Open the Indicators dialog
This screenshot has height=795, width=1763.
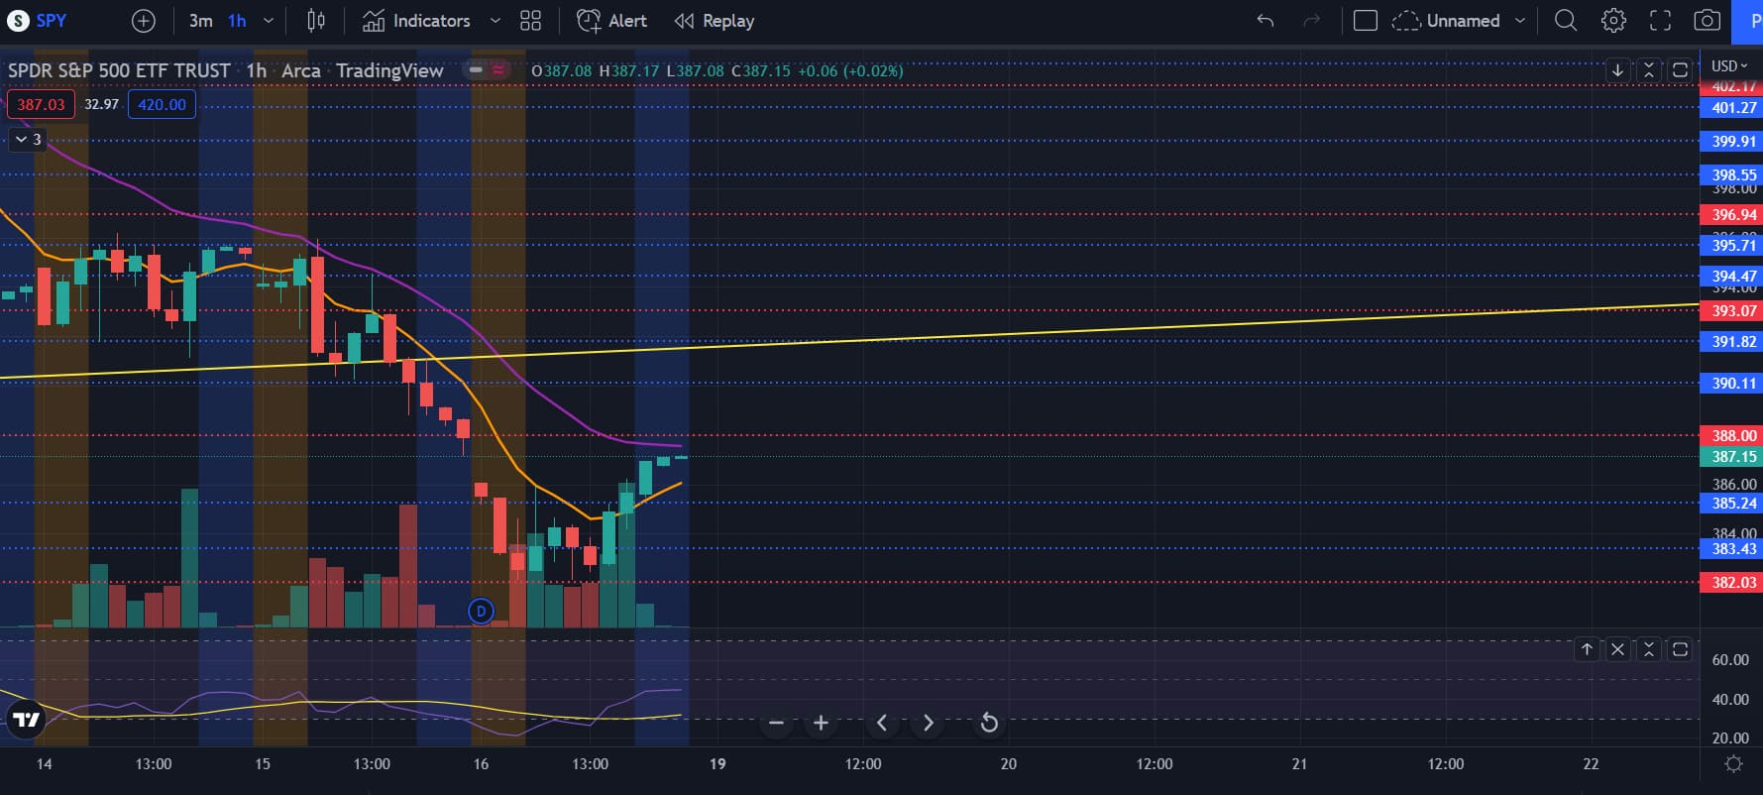pos(416,21)
